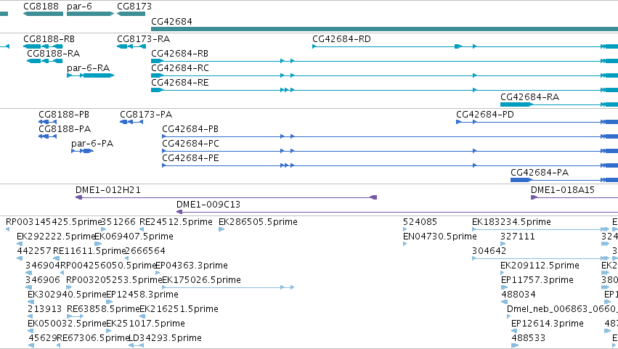Click the CG42684-PA protein exon block

(521, 180)
